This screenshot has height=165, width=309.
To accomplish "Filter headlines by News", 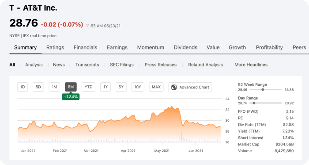I will [x=59, y=65].
